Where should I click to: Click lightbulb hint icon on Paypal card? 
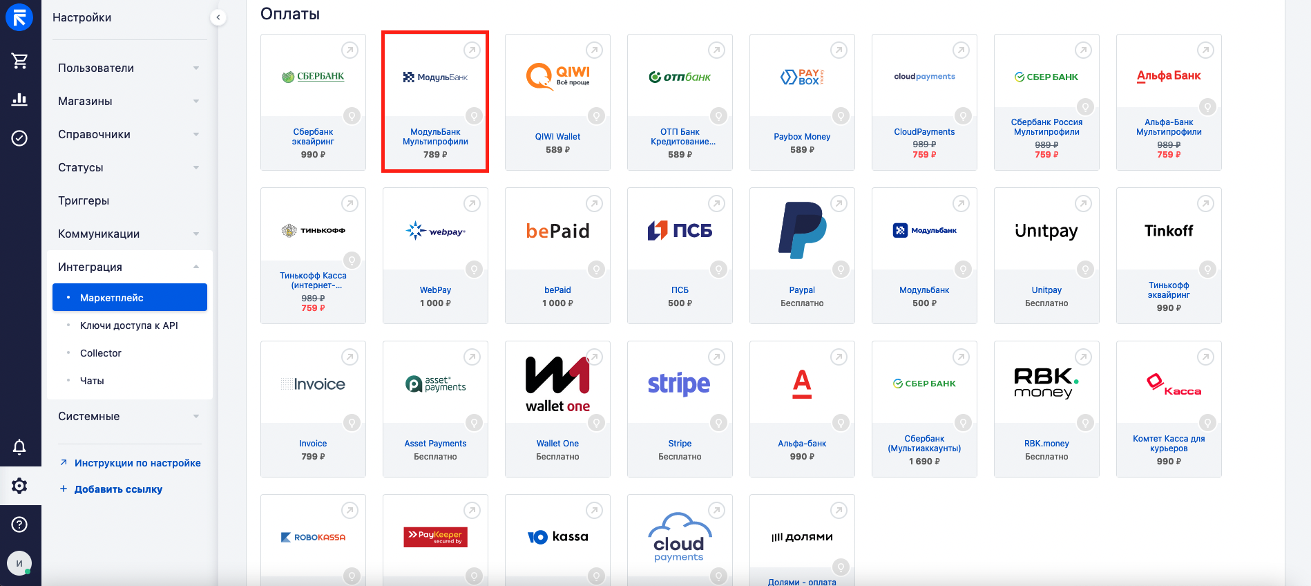click(841, 270)
